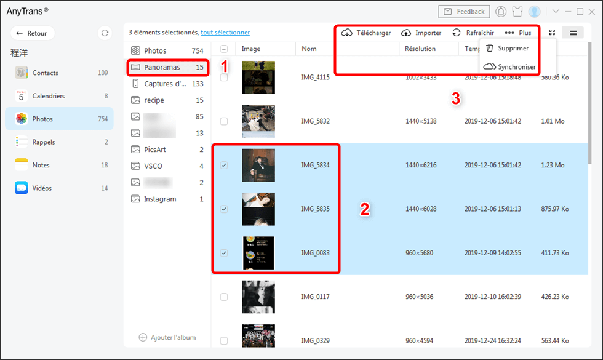Check the IMG_4115 row checkbox
Screen dimensions: 603x360
coord(224,78)
